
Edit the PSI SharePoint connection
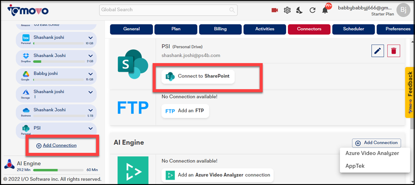pos(377,51)
